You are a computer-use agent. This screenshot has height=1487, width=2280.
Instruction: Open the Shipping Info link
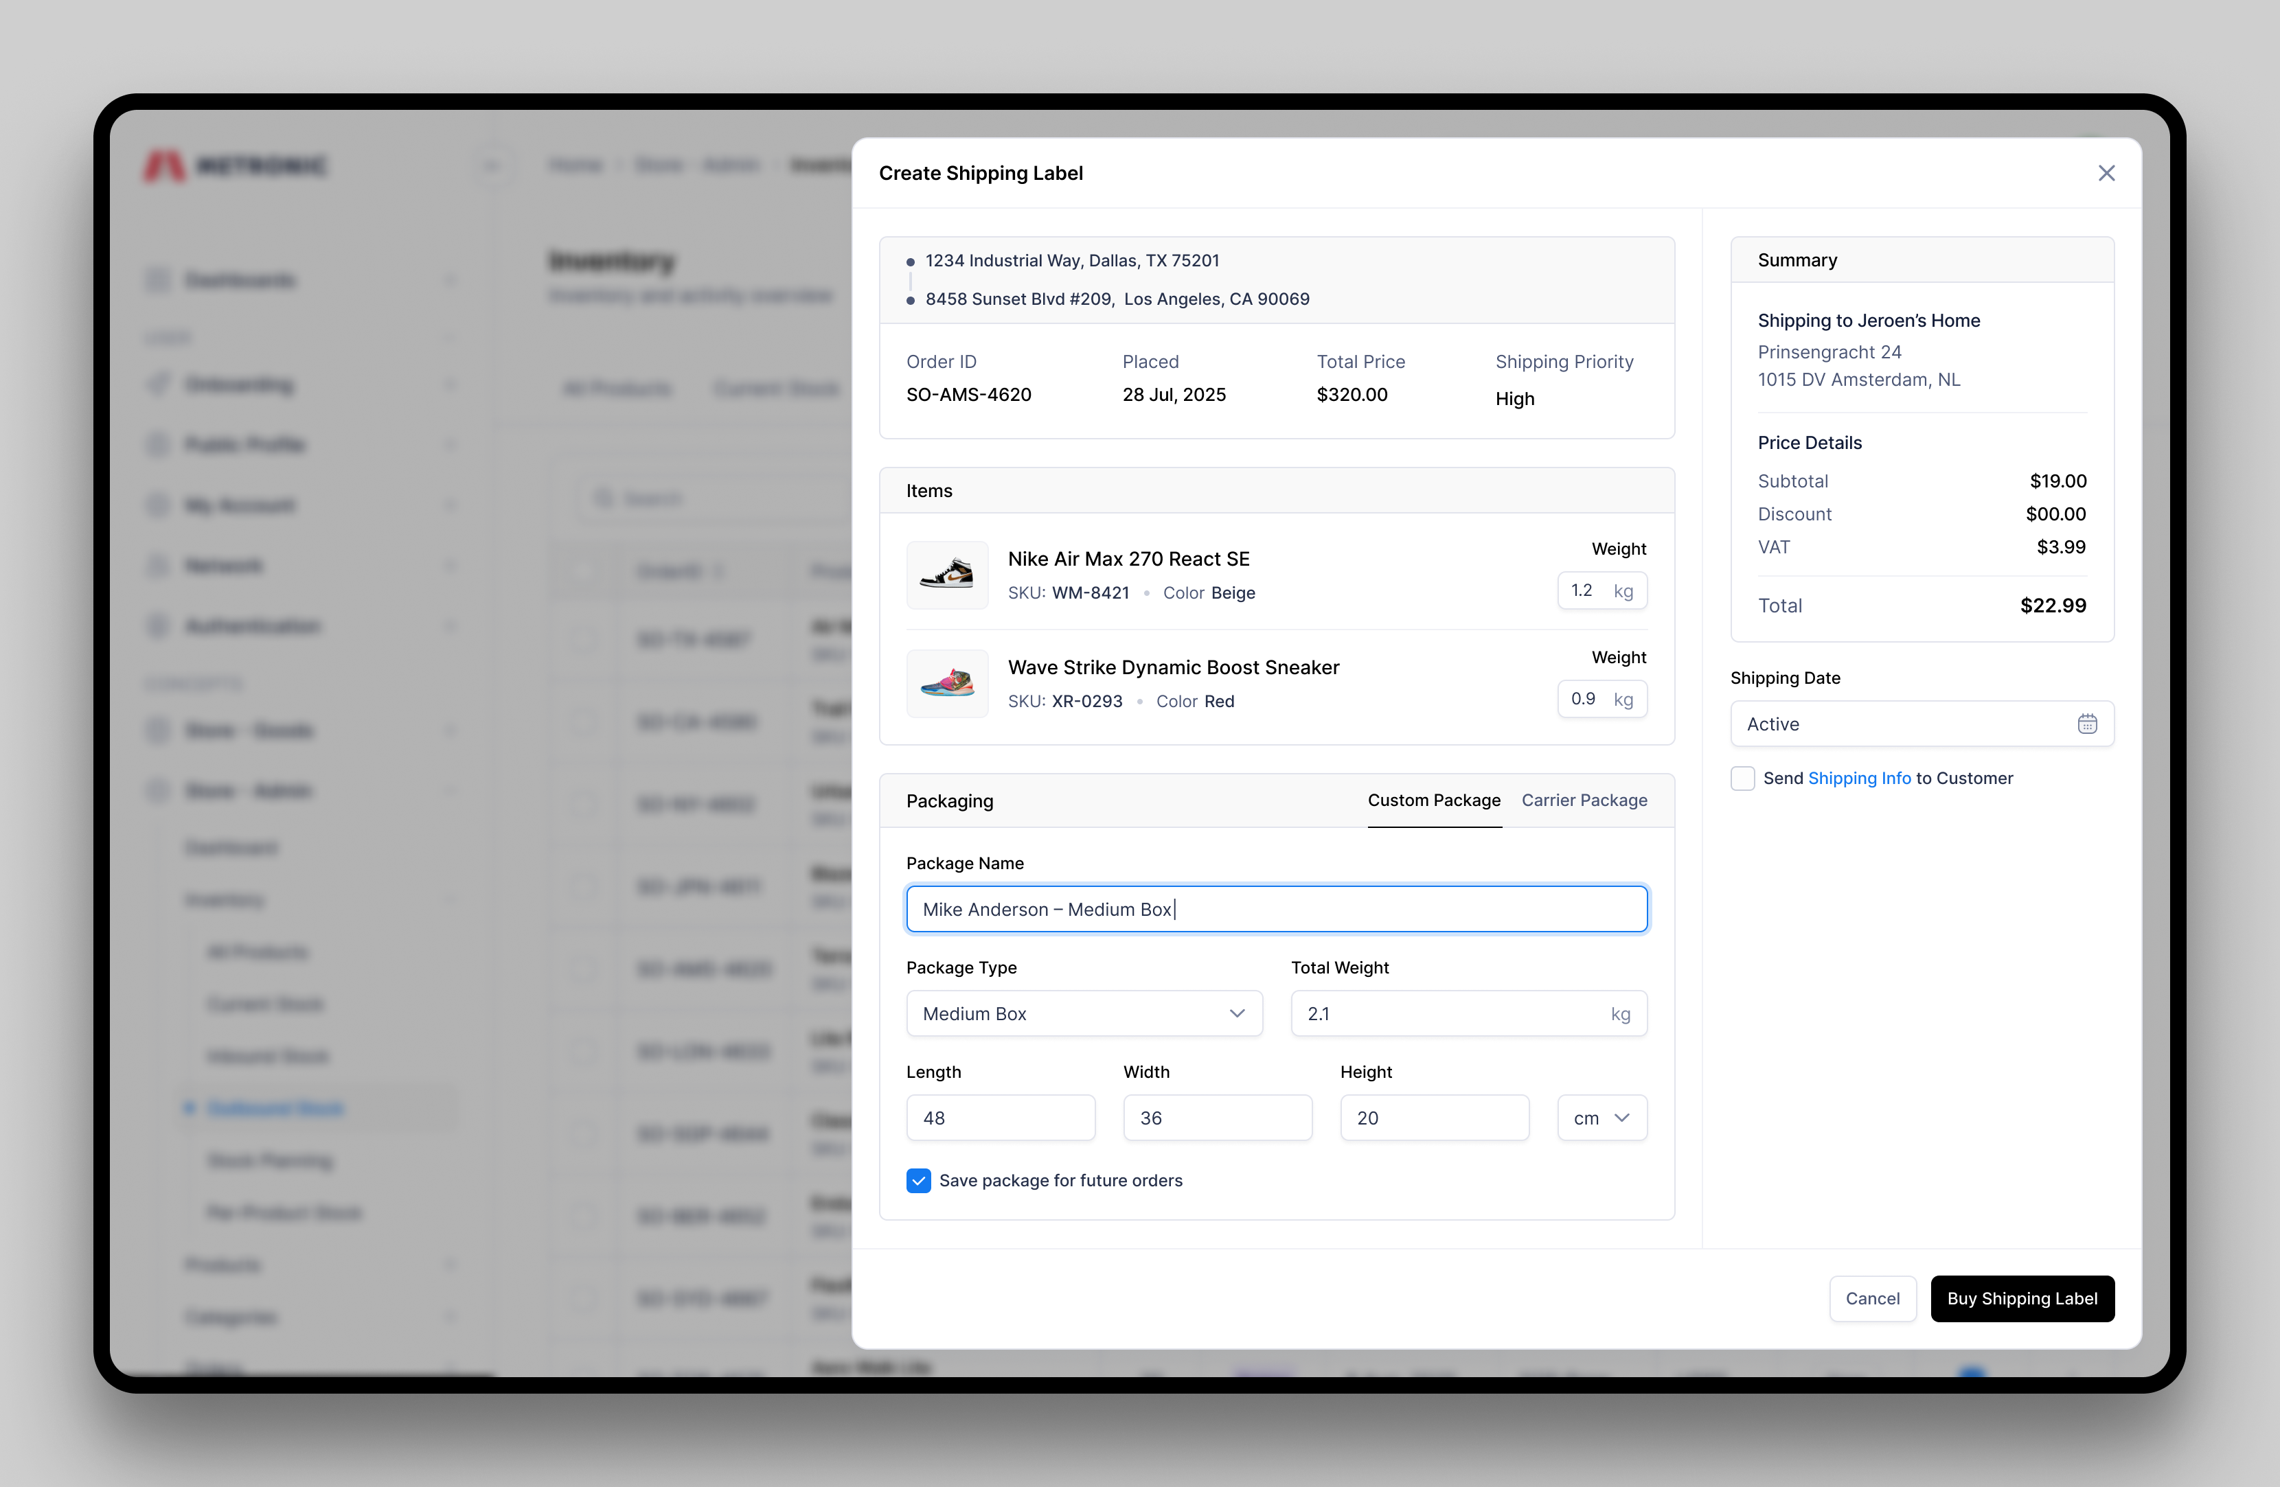1858,779
